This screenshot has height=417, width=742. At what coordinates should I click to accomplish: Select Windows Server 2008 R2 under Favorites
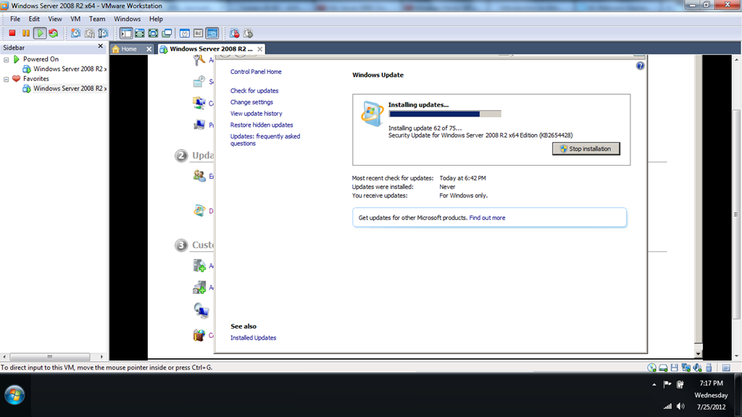pos(64,88)
